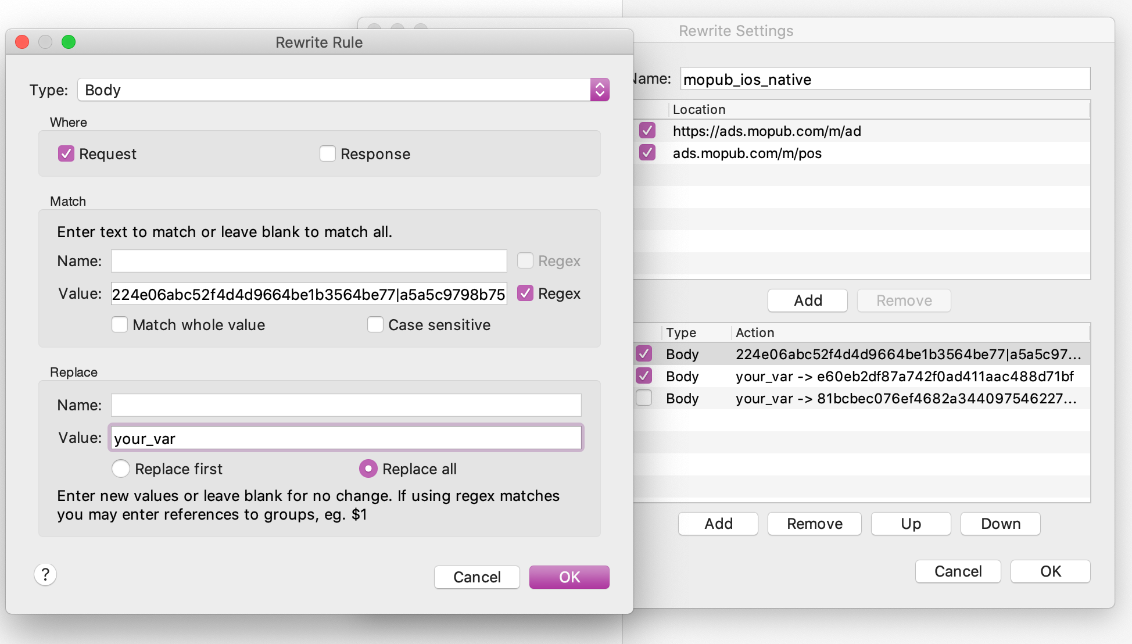This screenshot has width=1132, height=644.
Task: Click the Replace Value field containing your_var
Action: point(346,438)
